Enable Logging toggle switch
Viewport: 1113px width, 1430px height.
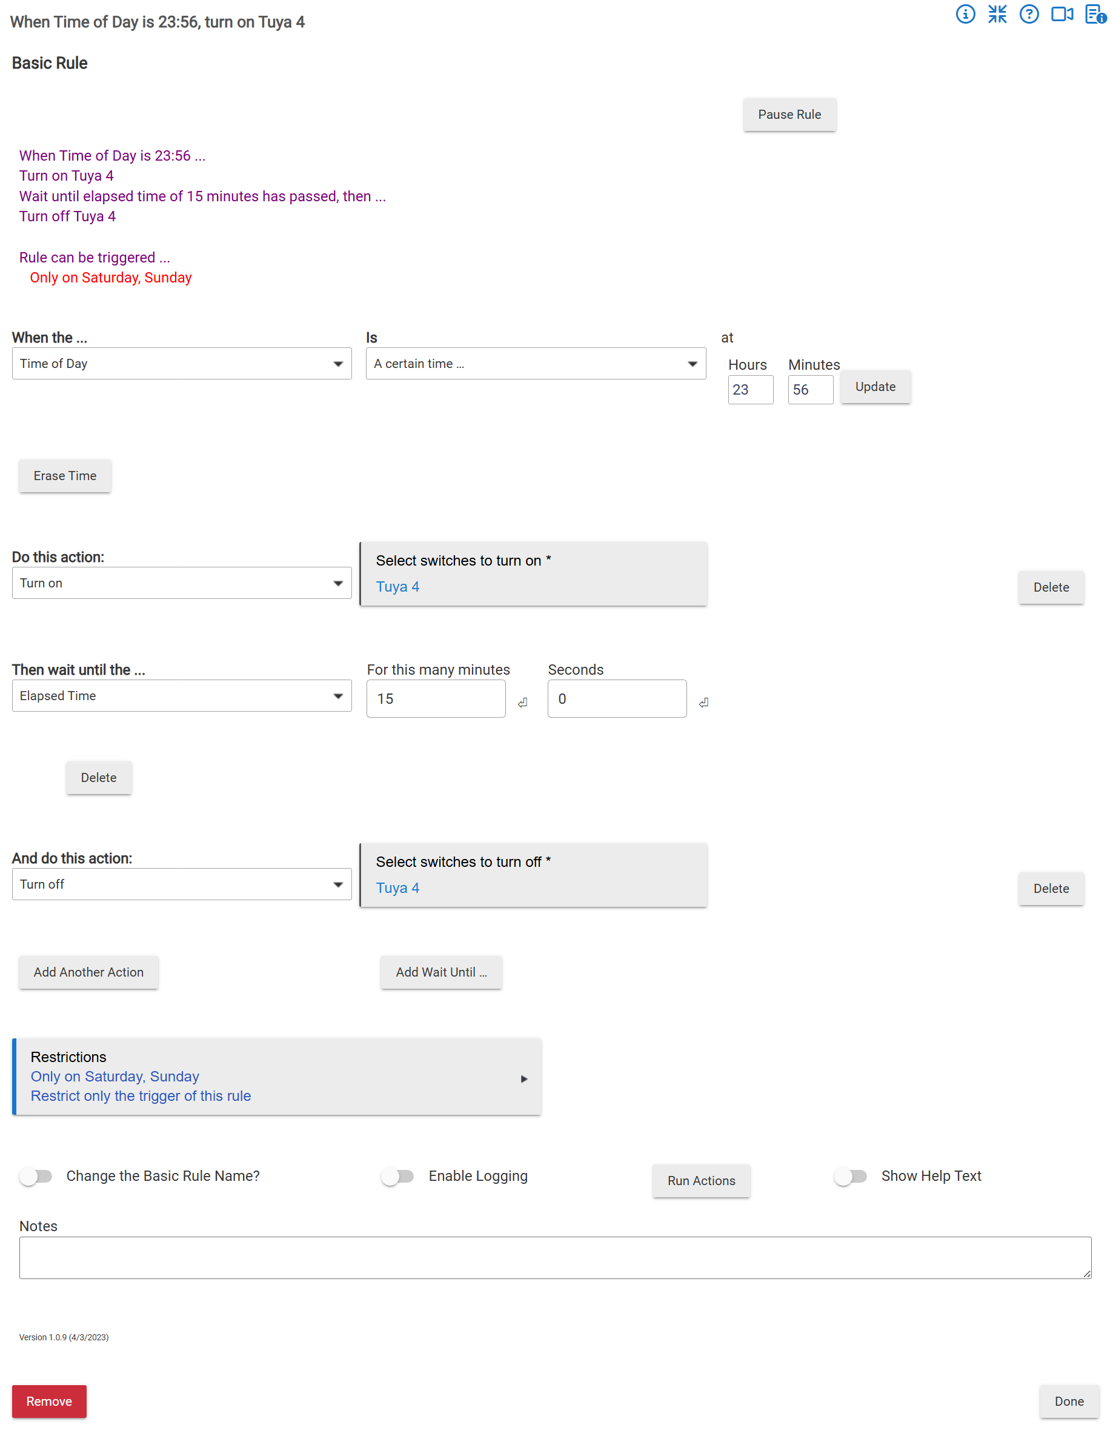coord(398,1177)
